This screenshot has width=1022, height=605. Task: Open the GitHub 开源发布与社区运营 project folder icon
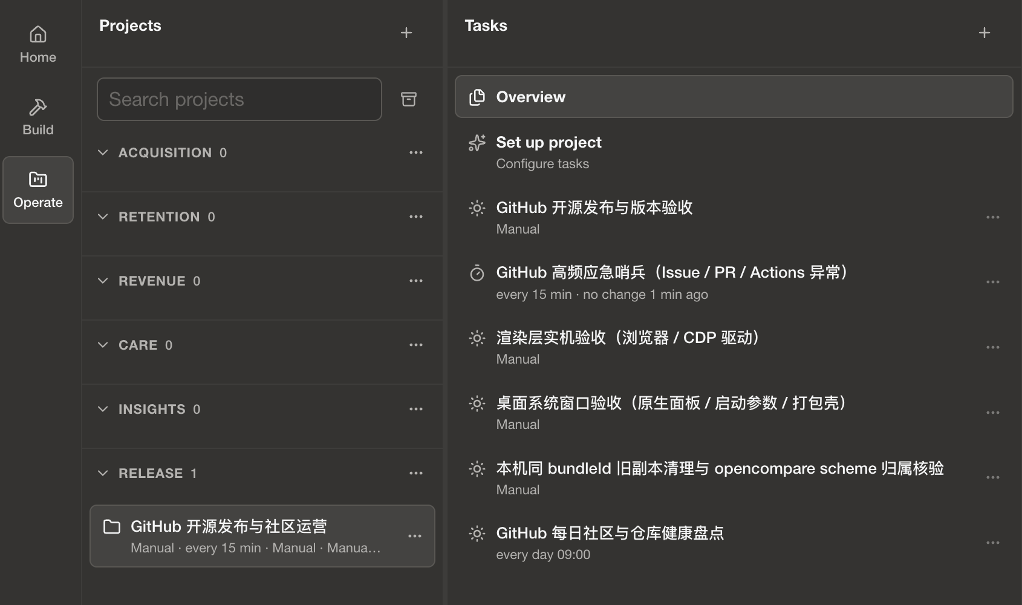pos(112,526)
